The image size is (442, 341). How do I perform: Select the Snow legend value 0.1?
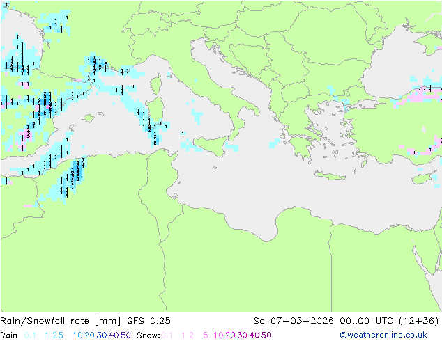pyautogui.click(x=167, y=335)
